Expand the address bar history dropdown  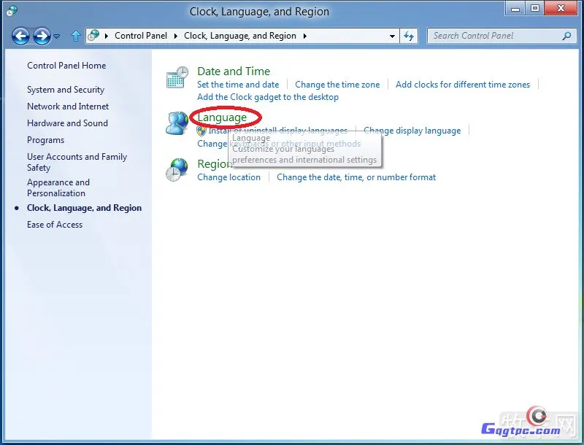(392, 36)
